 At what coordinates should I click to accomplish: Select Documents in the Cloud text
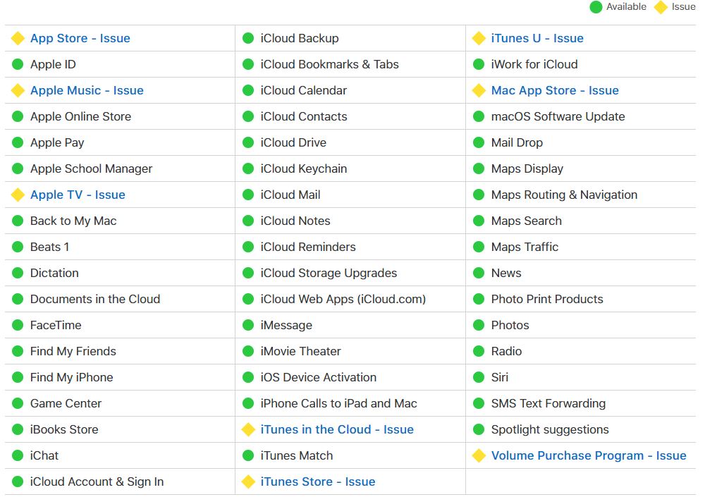coord(95,299)
